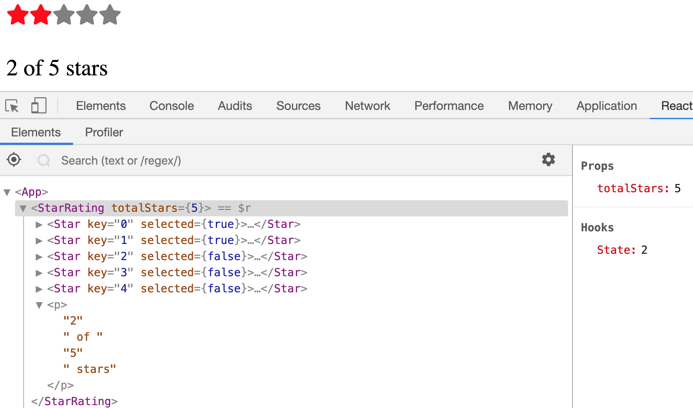Collapse the p element node
This screenshot has height=408, width=693.
pos(39,305)
